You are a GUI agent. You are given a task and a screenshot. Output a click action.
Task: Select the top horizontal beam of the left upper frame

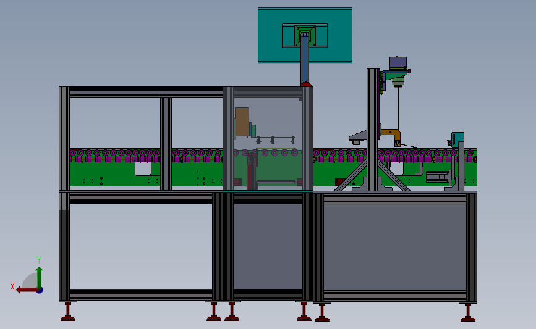point(147,92)
